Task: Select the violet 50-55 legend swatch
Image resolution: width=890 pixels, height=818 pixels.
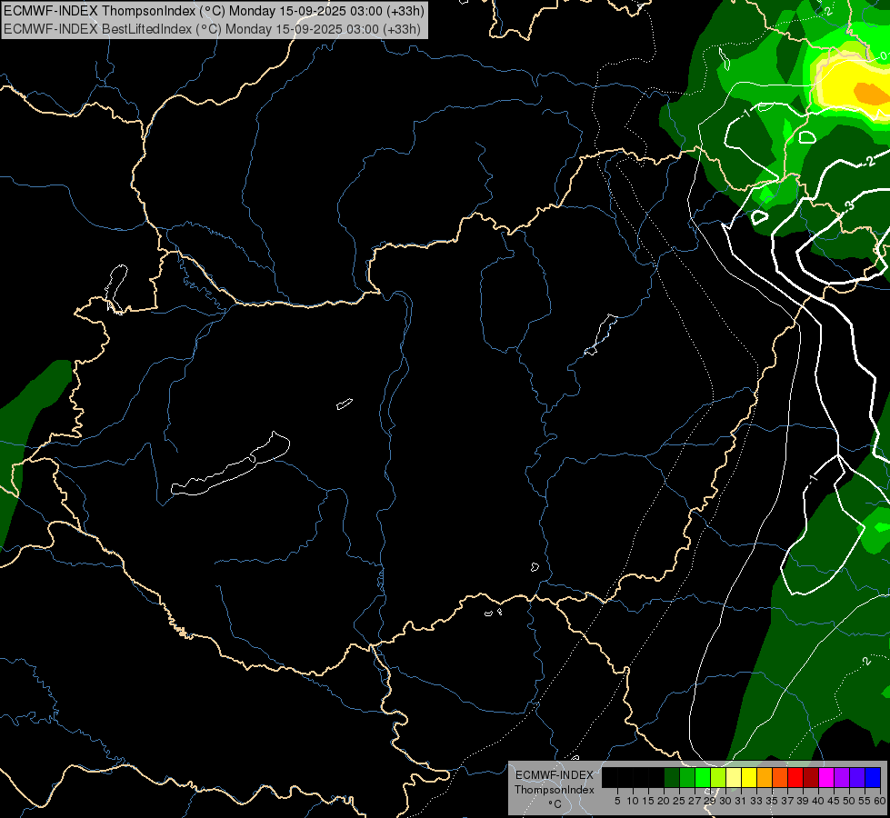Action: 857,777
